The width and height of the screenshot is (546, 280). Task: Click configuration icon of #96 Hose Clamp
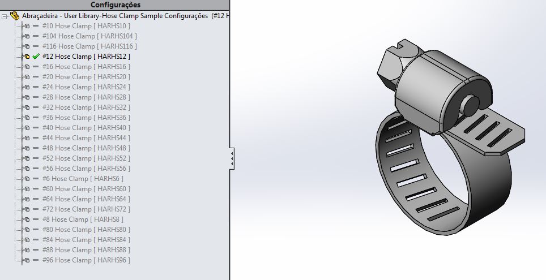point(27,260)
